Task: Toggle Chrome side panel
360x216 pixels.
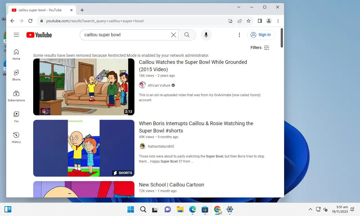Action: 260,21
